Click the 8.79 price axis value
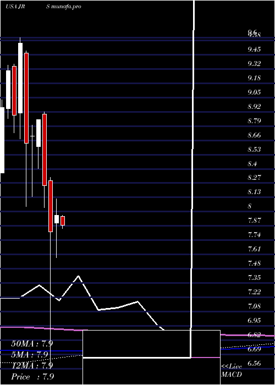Screen dimensions: 275x385 (254, 121)
